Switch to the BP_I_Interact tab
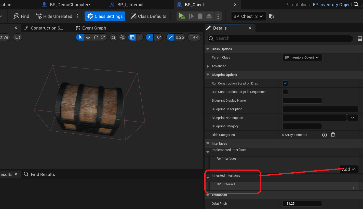The width and height of the screenshot is (363, 209). (130, 5)
